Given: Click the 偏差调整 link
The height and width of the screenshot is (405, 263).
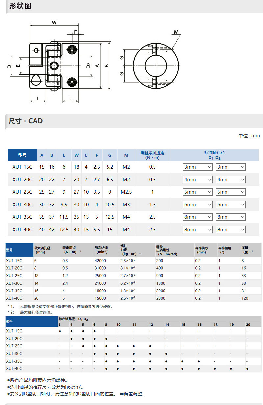Looking at the screenshot, I should pos(133,394).
